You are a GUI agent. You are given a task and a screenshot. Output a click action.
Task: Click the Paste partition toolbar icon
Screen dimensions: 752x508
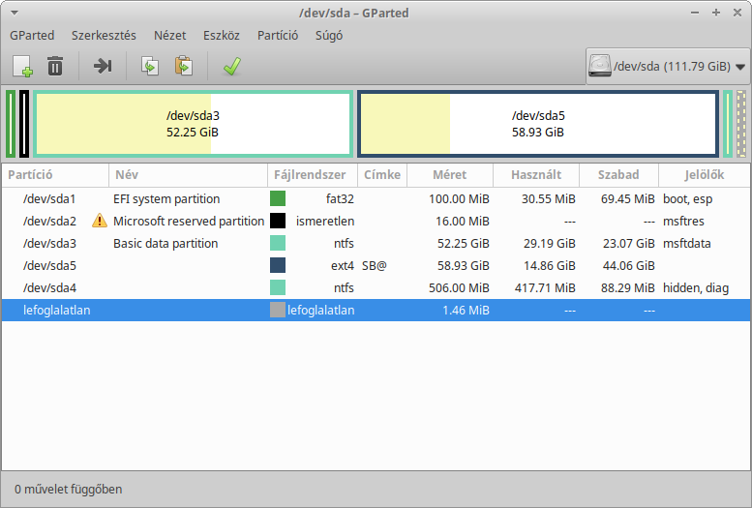click(x=184, y=66)
